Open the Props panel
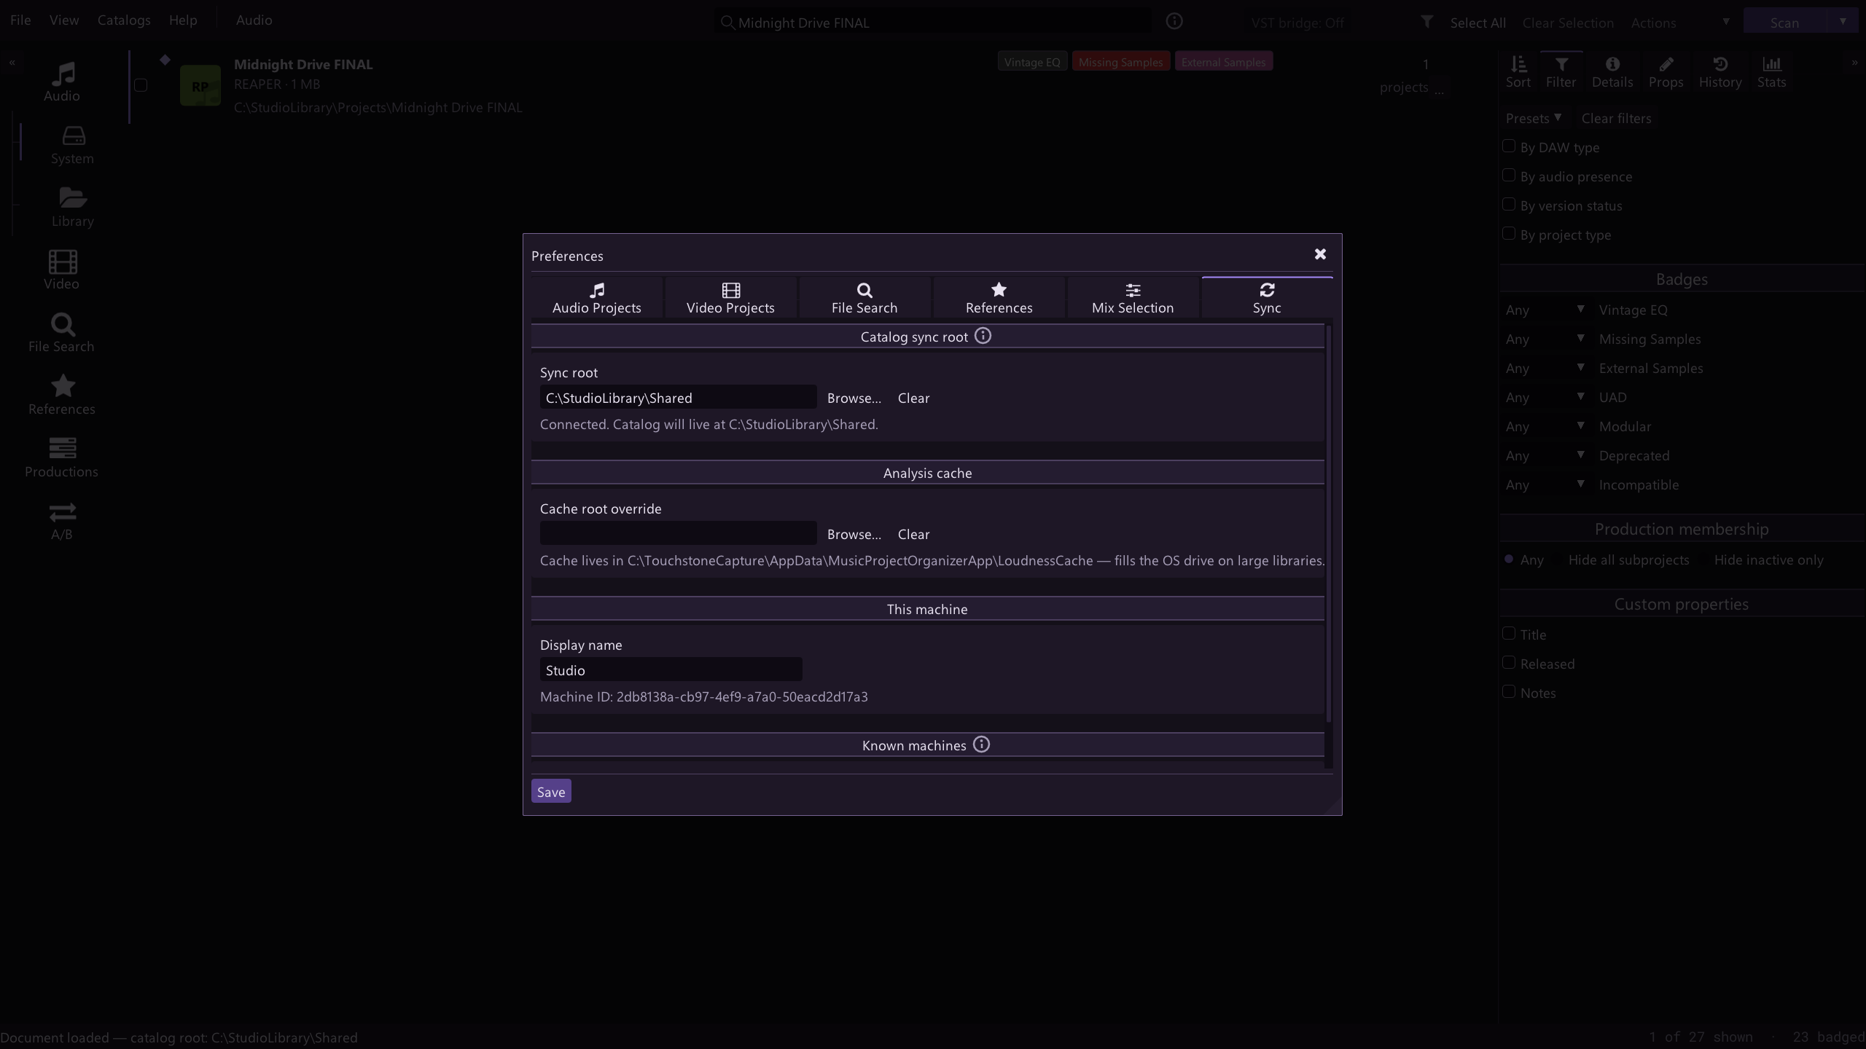 click(1666, 72)
